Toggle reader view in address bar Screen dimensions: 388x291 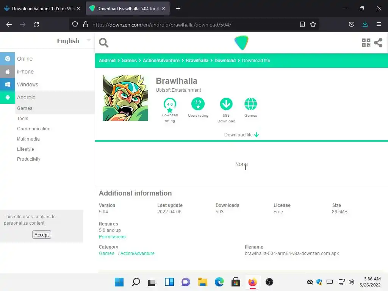coord(302,24)
